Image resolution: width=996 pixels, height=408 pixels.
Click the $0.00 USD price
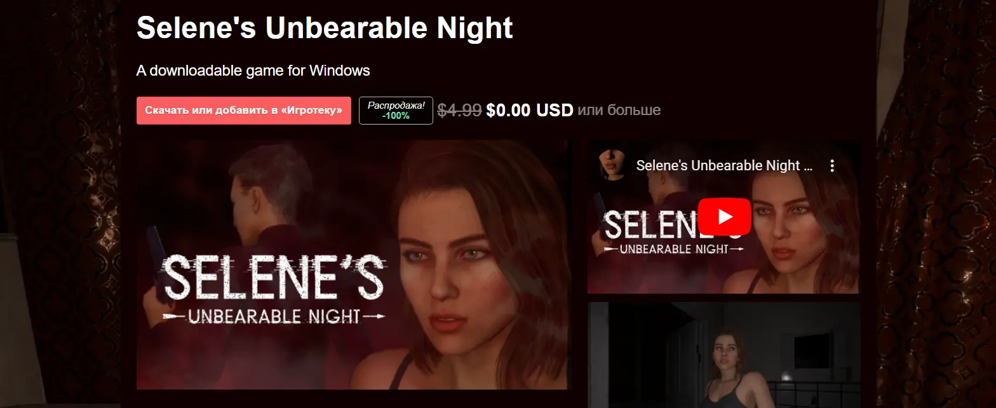pyautogui.click(x=530, y=111)
